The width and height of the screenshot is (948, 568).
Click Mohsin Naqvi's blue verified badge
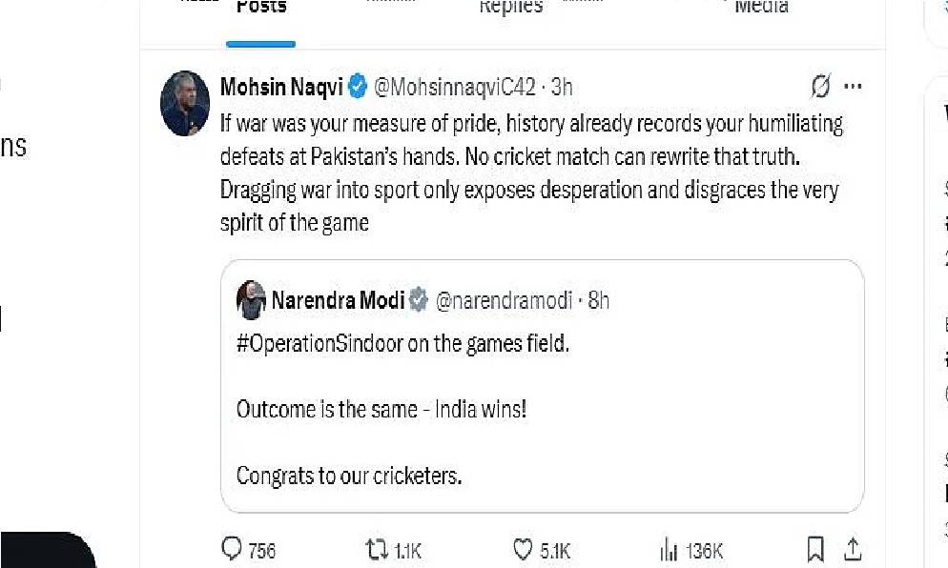click(358, 88)
